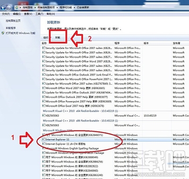This screenshot has width=189, height=179.
Task: Select the Internet Explorer 11 update row
Action: click(x=115, y=139)
